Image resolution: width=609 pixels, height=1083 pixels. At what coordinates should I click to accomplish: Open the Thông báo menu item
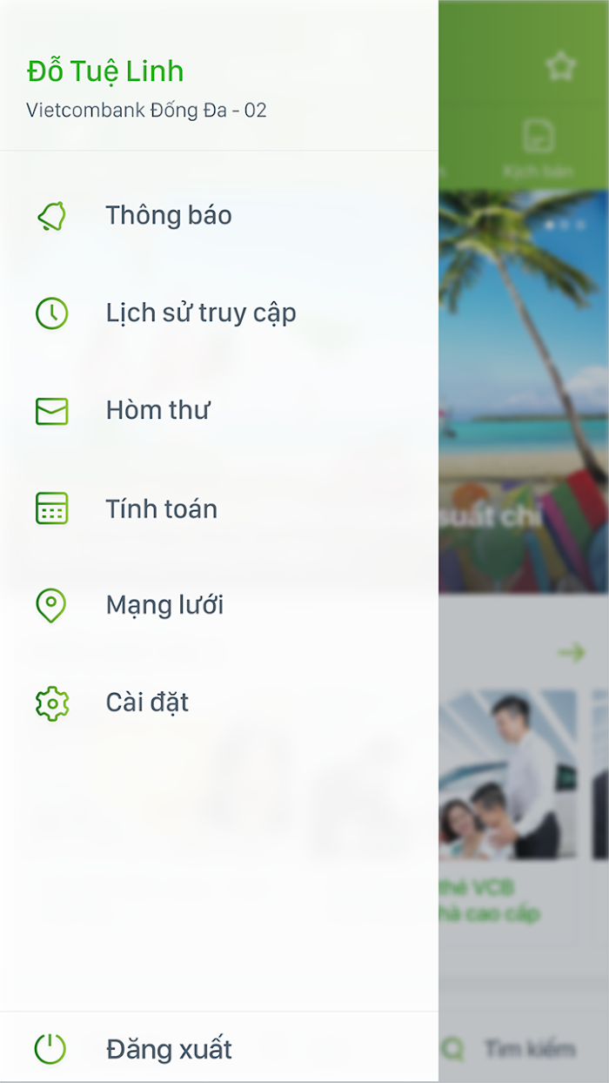219,216
